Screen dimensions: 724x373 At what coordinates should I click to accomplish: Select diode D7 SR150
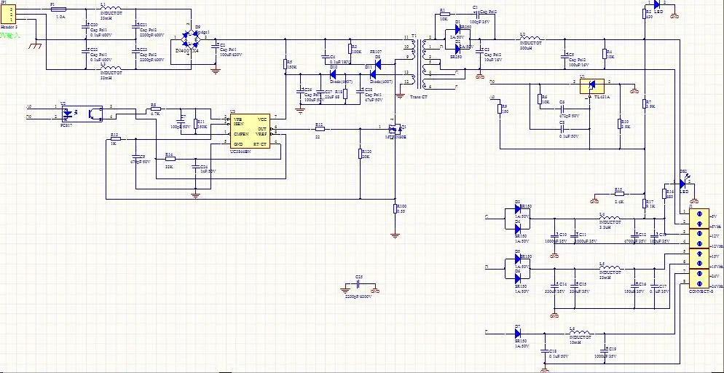[517, 334]
